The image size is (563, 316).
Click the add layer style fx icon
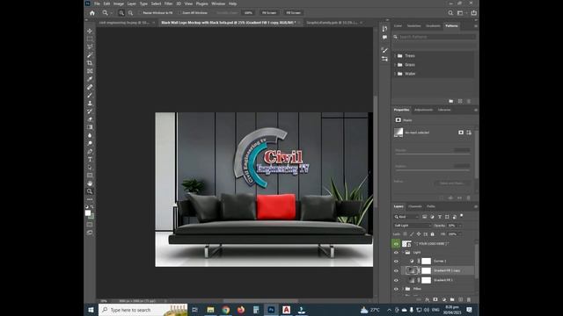(x=427, y=299)
